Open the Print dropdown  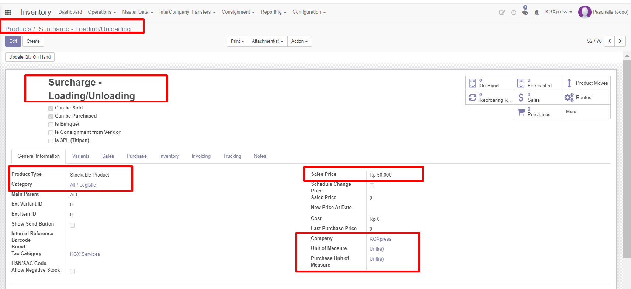237,41
